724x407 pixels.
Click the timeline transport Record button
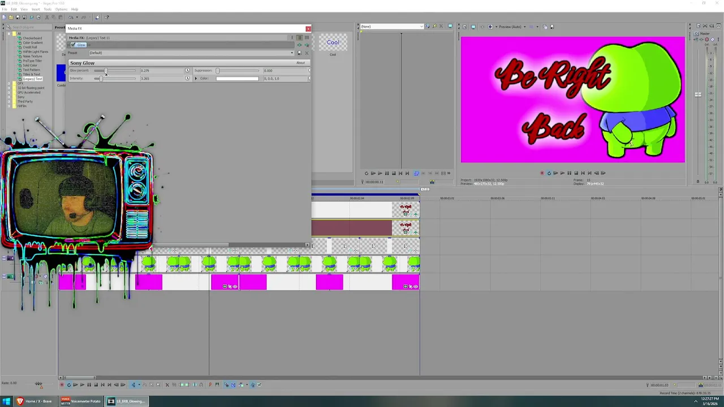point(62,385)
